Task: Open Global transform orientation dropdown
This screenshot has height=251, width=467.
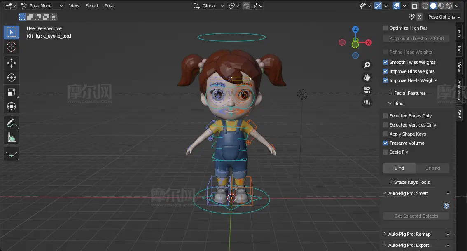Action: (x=208, y=6)
